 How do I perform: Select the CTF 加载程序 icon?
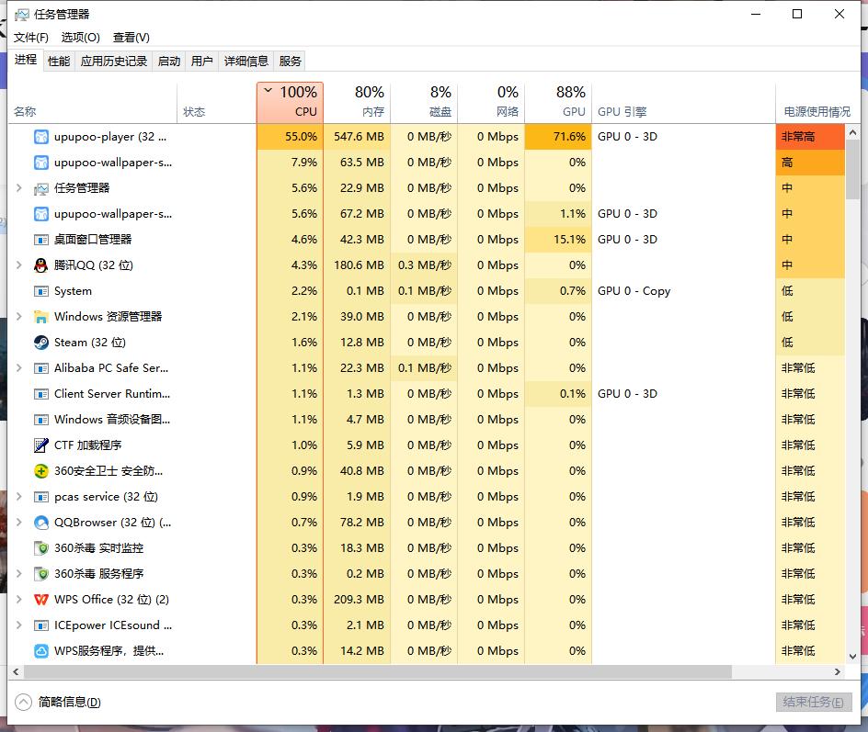click(x=41, y=445)
